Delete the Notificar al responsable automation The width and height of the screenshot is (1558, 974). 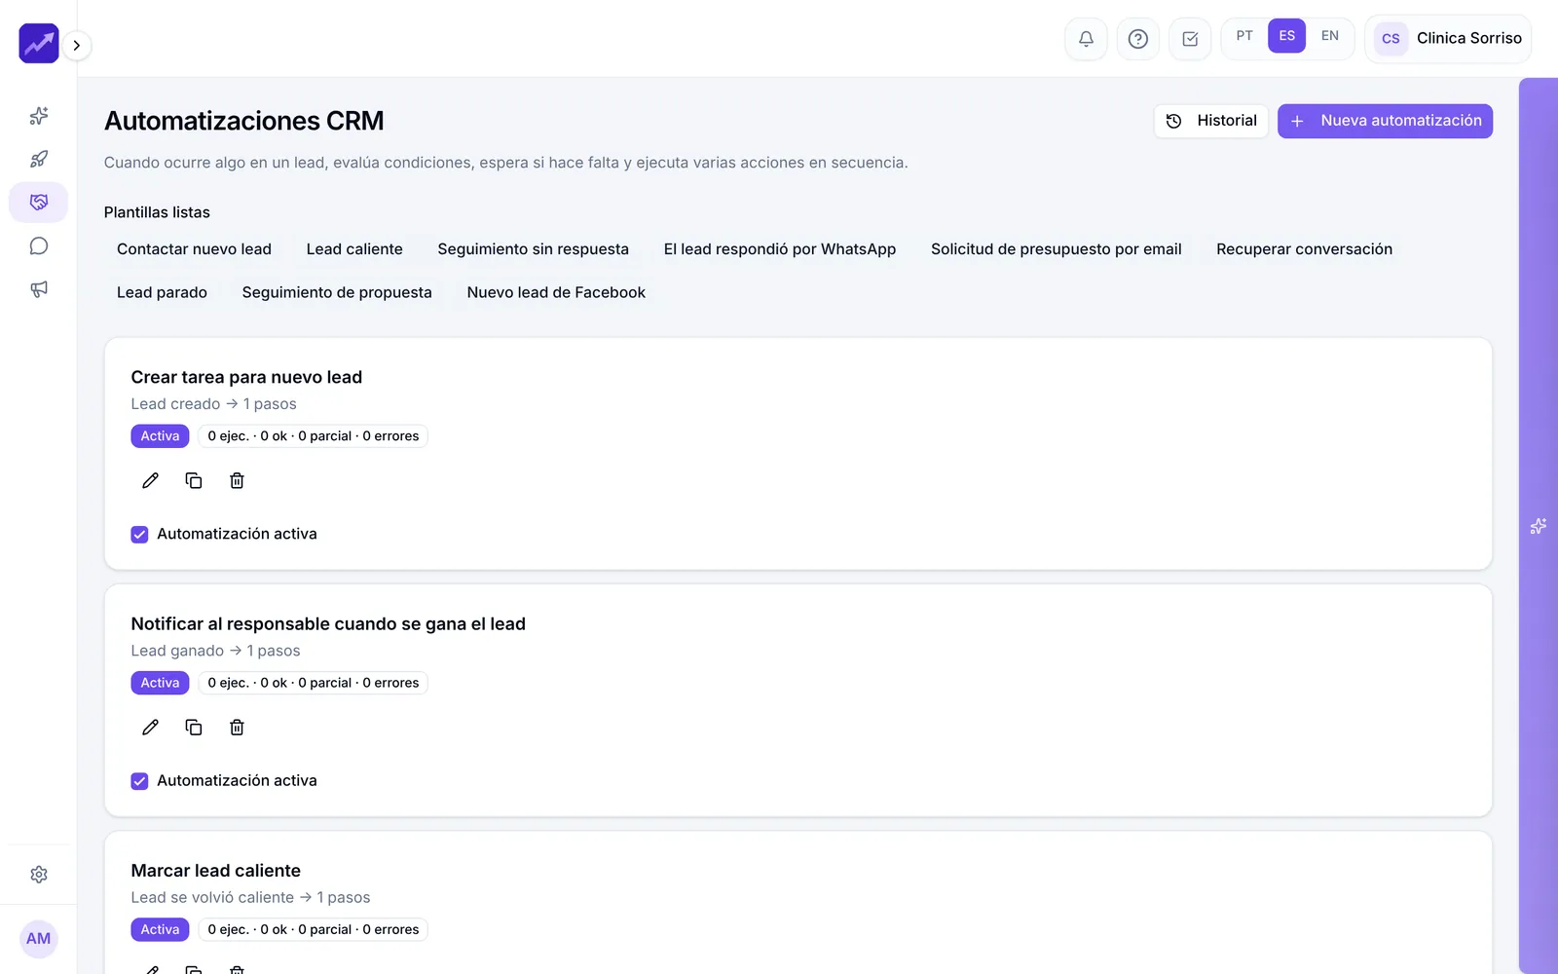[237, 728]
